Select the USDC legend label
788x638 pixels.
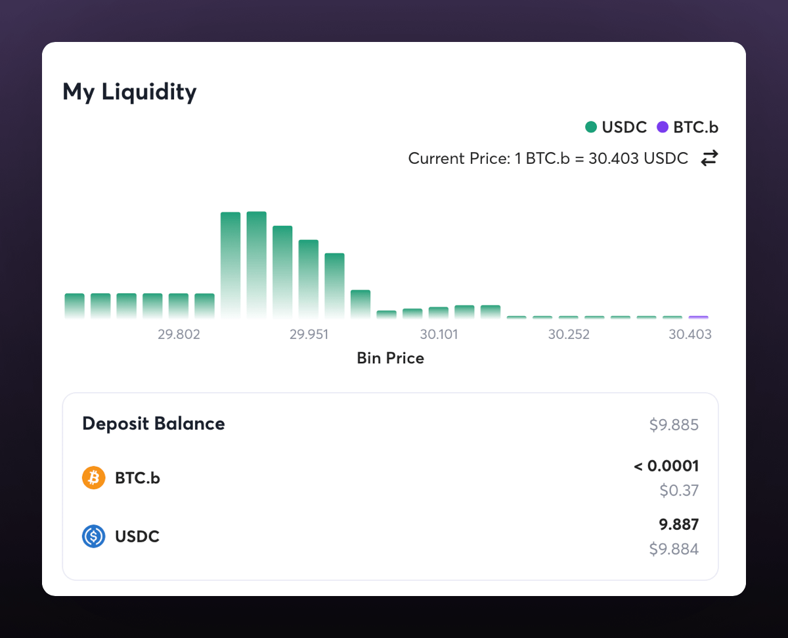[624, 127]
